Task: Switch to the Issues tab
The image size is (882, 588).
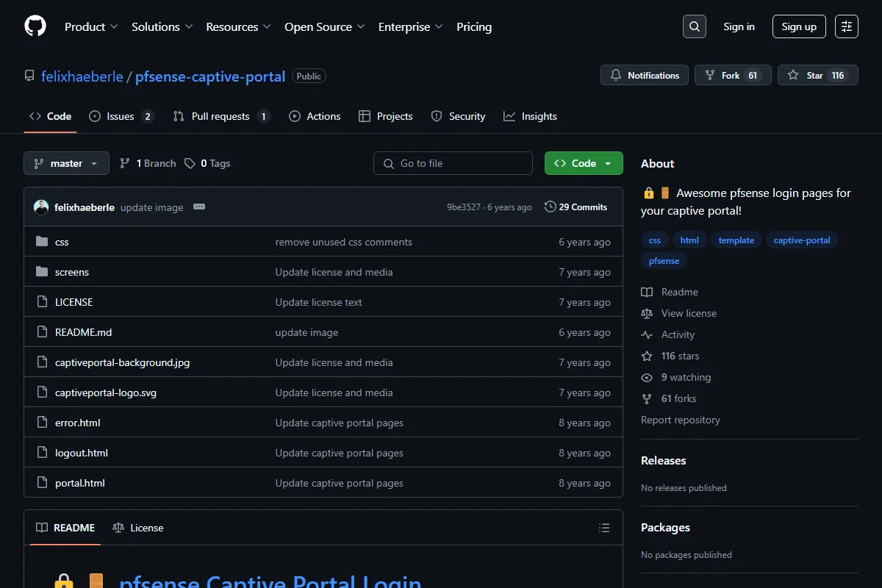Action: (x=121, y=116)
